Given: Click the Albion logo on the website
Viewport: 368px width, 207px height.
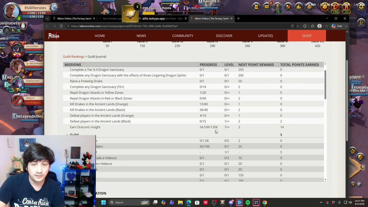Looking at the screenshot, I should tap(53, 36).
